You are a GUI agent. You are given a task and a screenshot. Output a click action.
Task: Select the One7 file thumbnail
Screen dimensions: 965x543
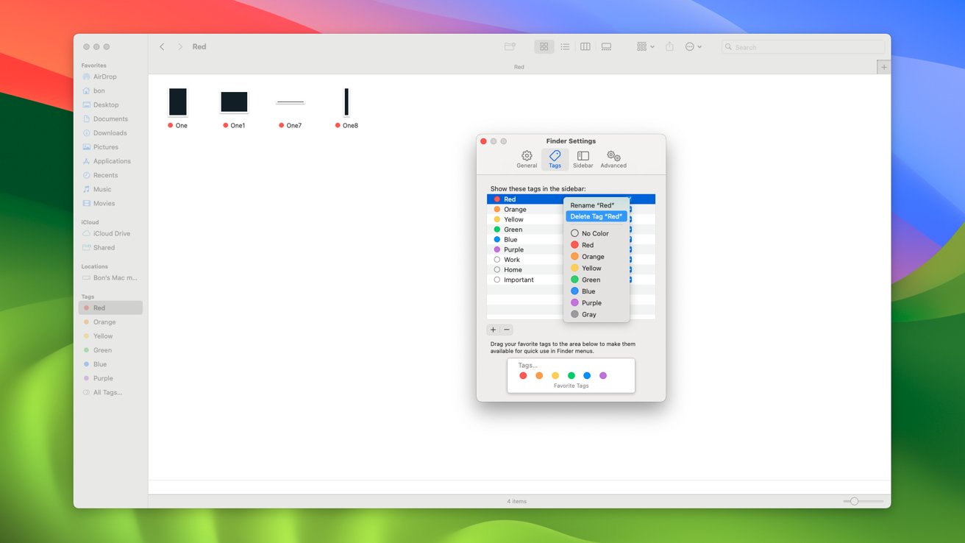(291, 102)
